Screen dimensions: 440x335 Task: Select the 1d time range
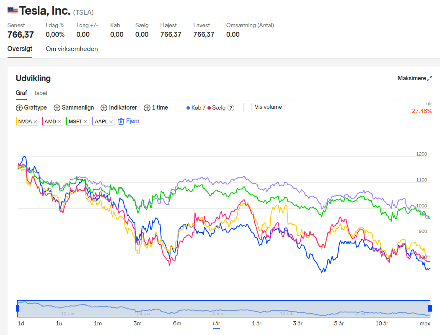coord(21,324)
